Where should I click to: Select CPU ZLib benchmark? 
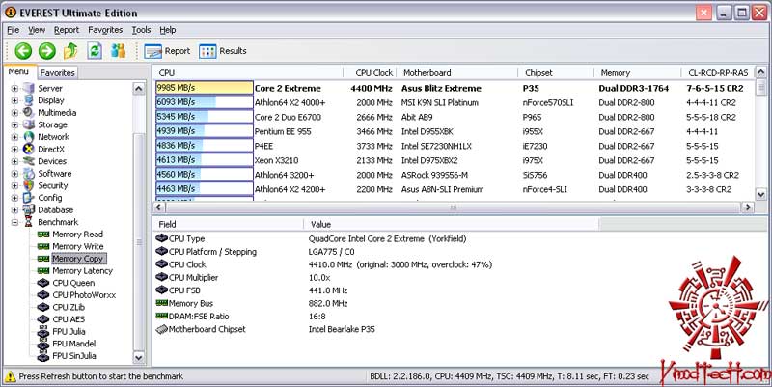point(69,307)
